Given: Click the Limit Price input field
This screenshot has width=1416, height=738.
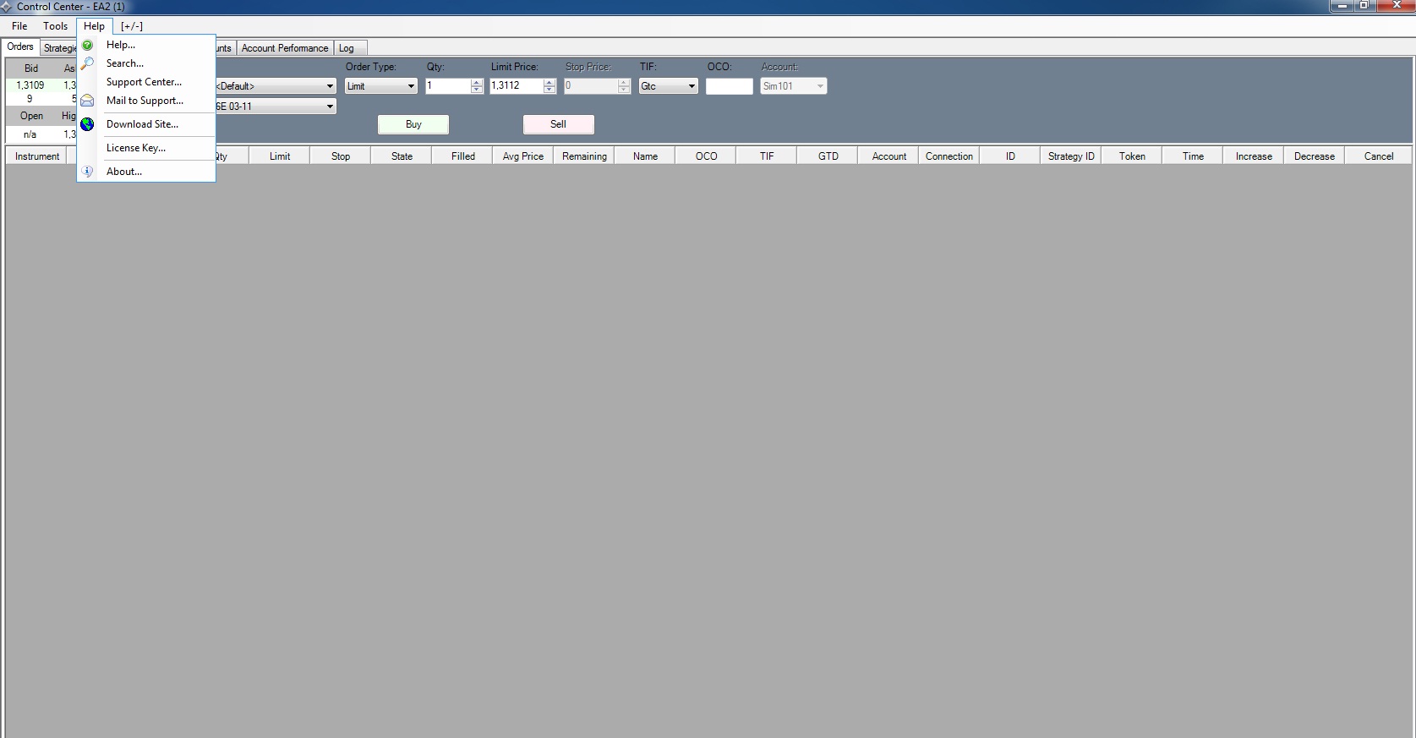Looking at the screenshot, I should click(x=517, y=86).
